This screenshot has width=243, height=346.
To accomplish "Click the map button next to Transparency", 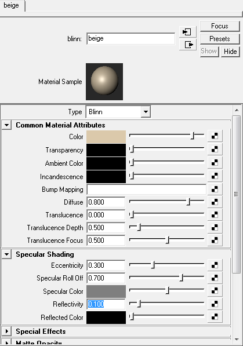I will pyautogui.click(x=215, y=150).
